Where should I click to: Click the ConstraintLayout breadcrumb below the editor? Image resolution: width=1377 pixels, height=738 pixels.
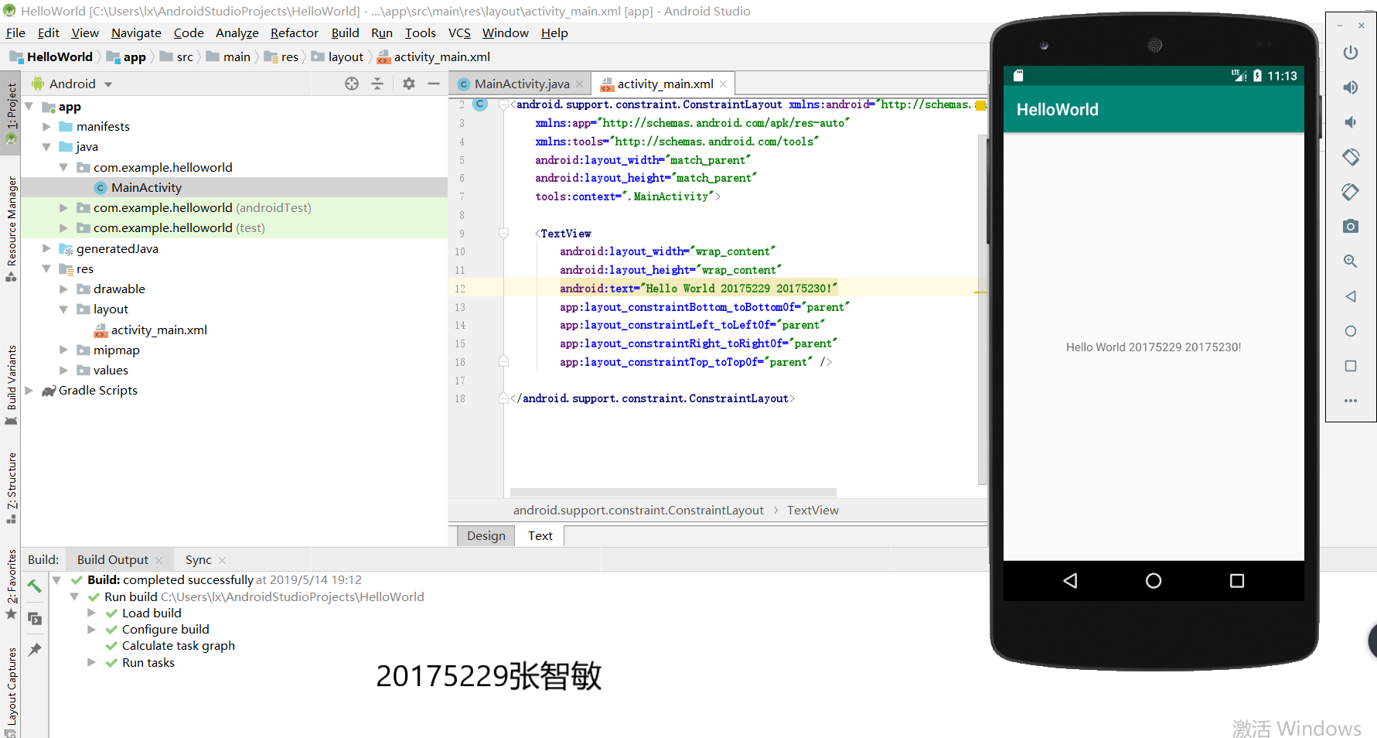[x=638, y=511]
